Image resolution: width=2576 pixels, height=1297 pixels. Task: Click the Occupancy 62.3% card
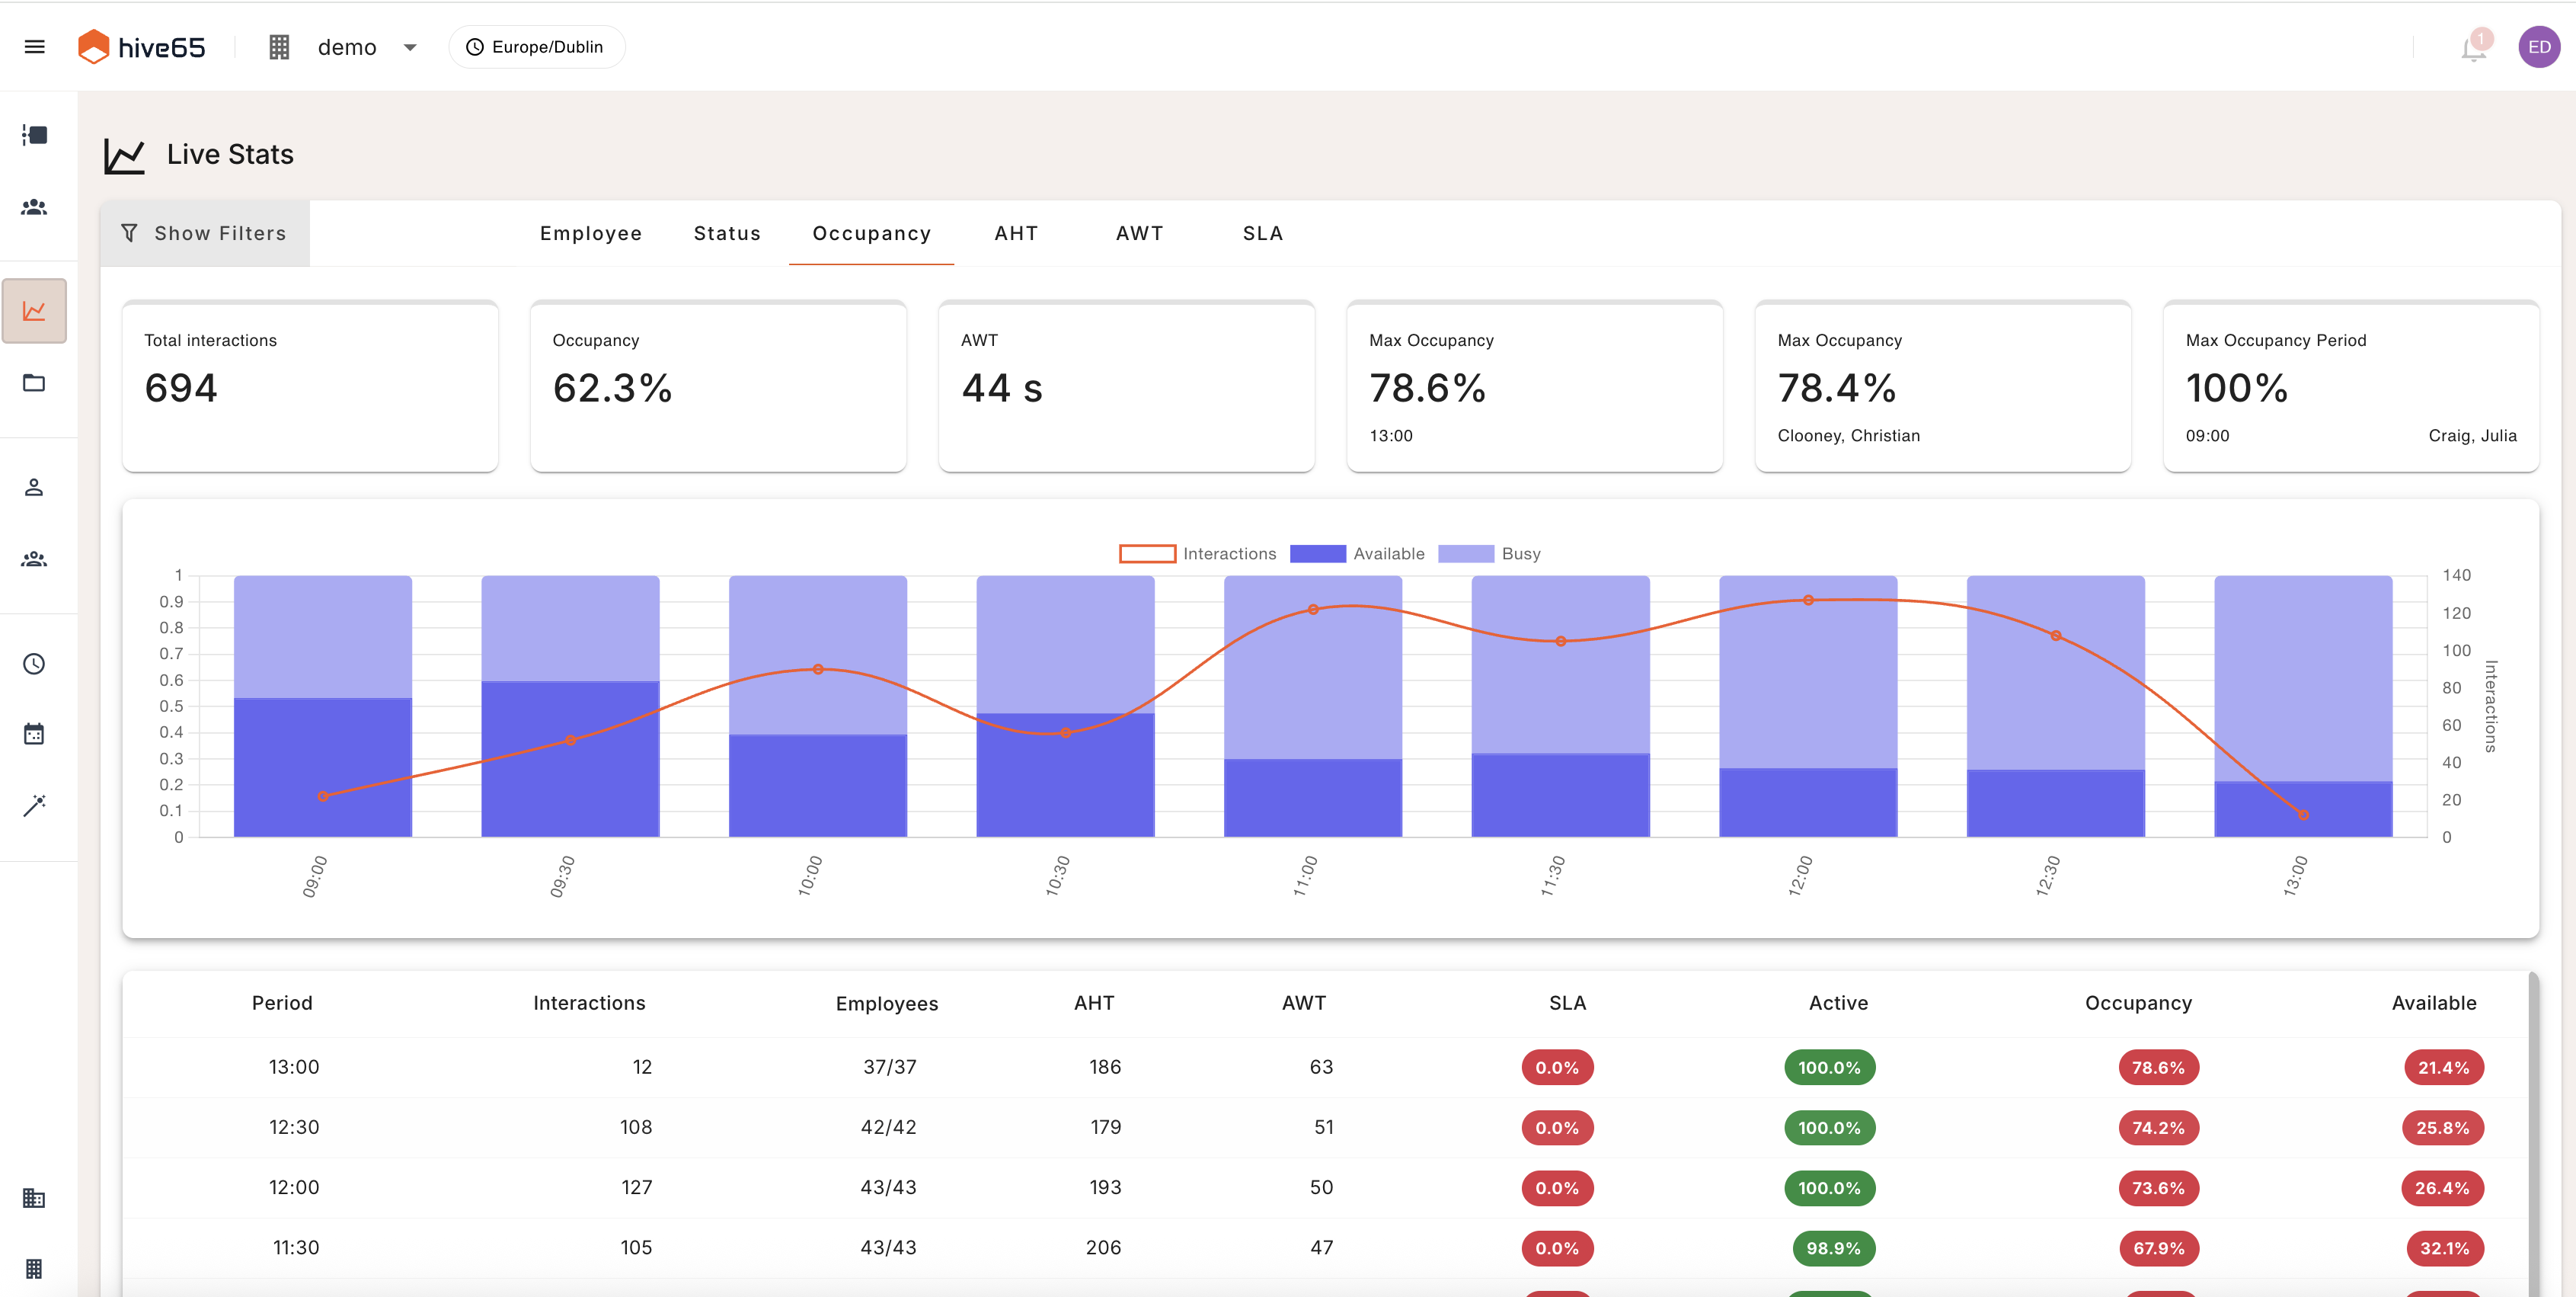718,386
